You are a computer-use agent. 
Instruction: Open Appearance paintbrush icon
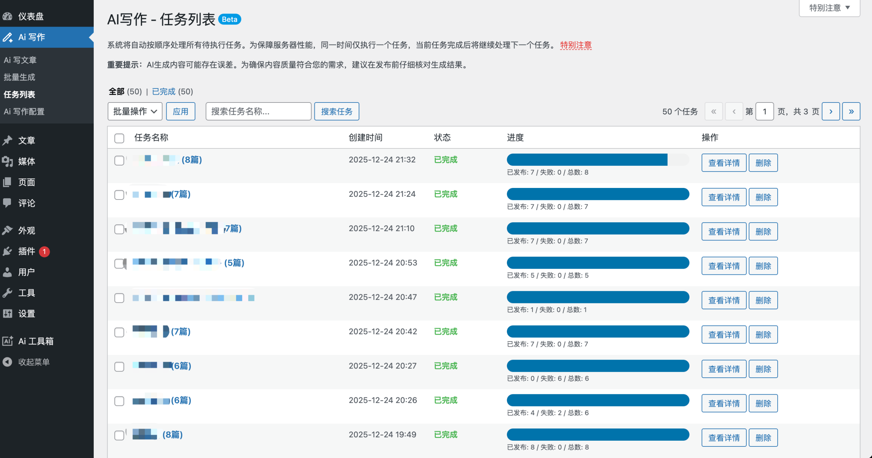pos(7,231)
